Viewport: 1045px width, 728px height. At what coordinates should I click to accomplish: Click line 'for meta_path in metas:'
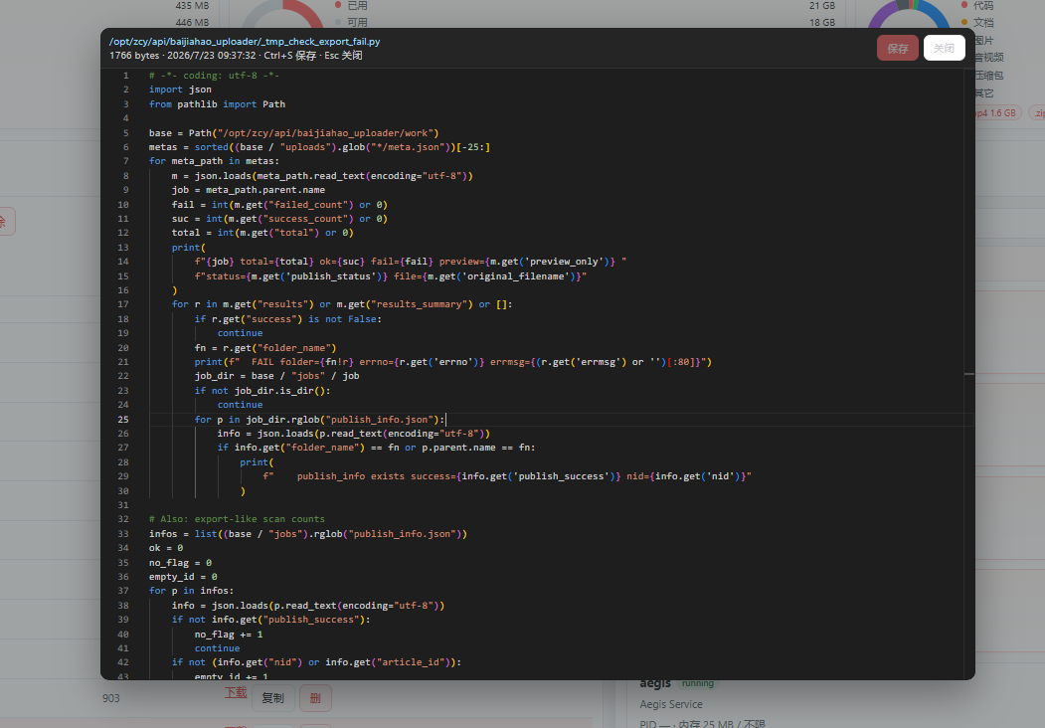(x=215, y=161)
